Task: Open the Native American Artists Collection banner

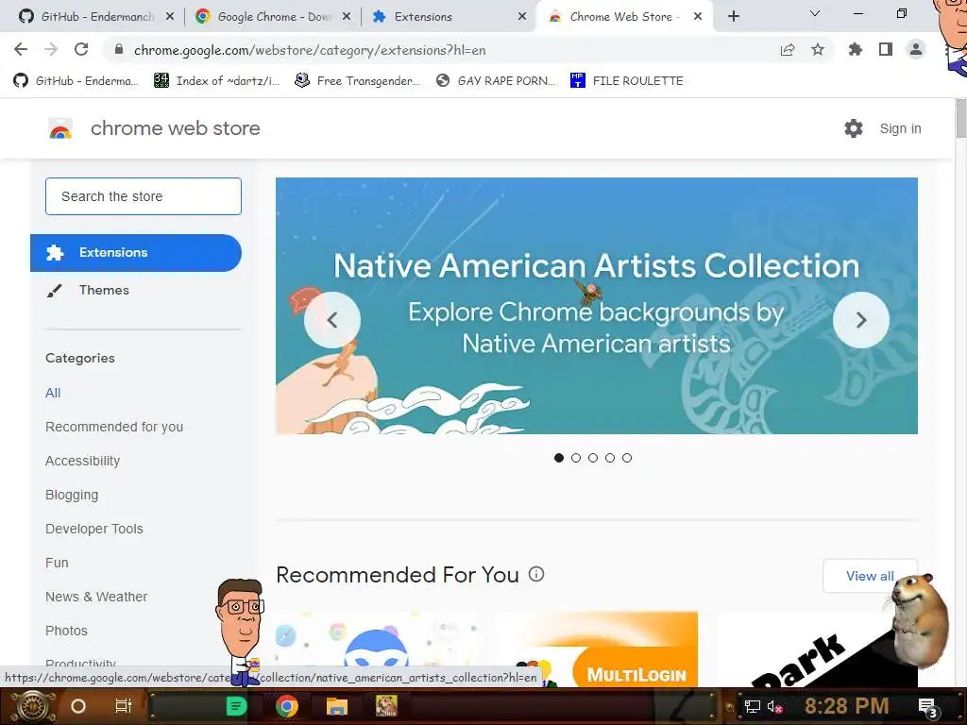Action: pyautogui.click(x=597, y=306)
